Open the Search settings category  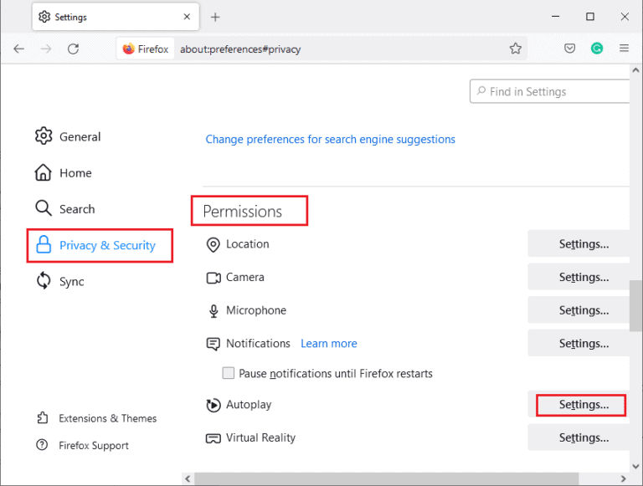(x=76, y=209)
